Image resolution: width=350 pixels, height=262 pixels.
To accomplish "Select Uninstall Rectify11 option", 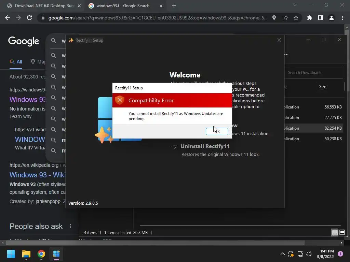I will point(205,146).
